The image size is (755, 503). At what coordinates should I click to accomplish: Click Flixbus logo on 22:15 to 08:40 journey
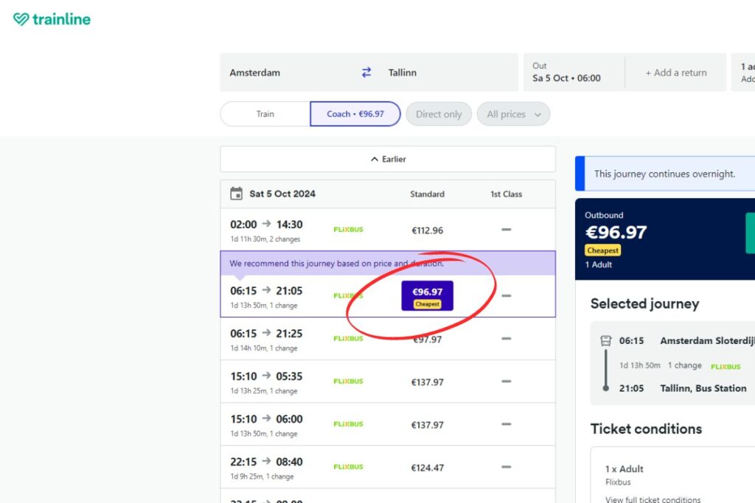348,467
